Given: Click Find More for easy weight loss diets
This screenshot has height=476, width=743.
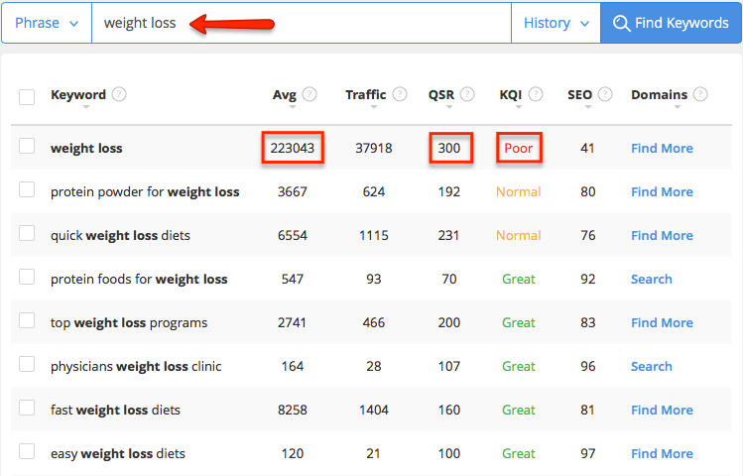Looking at the screenshot, I should pyautogui.click(x=662, y=453).
